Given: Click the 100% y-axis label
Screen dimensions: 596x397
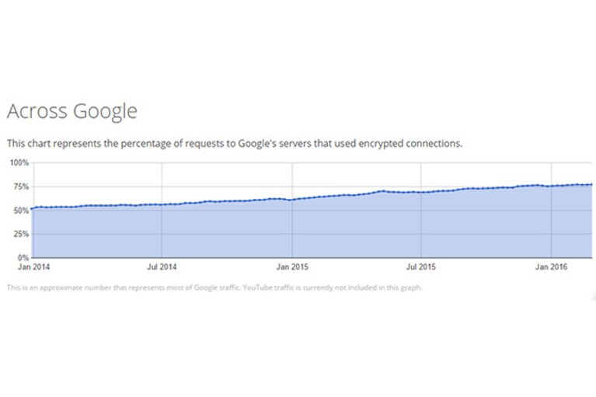Looking at the screenshot, I should click(x=19, y=162).
